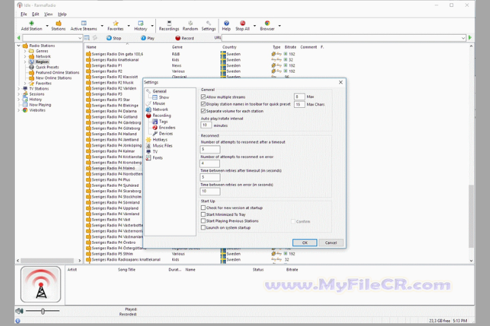Mute volume with the speaker icon
This screenshot has height=326, width=490.
coord(19,310)
